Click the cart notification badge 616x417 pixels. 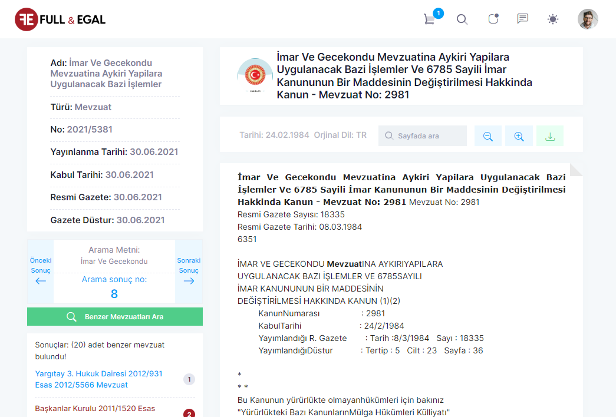438,13
